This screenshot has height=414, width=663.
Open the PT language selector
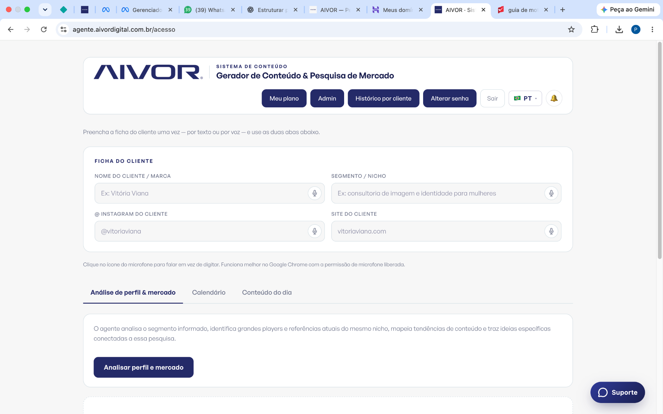[x=525, y=98]
